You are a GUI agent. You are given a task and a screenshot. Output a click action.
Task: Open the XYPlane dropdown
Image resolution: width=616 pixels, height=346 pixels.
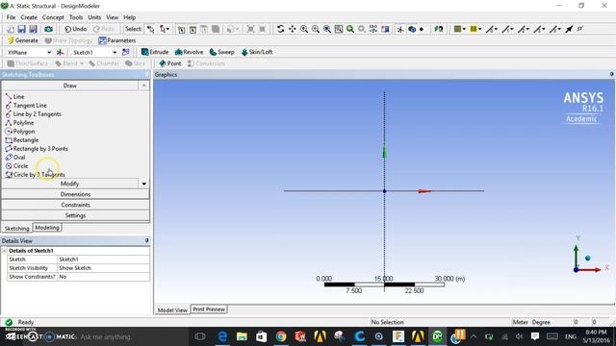tap(49, 52)
